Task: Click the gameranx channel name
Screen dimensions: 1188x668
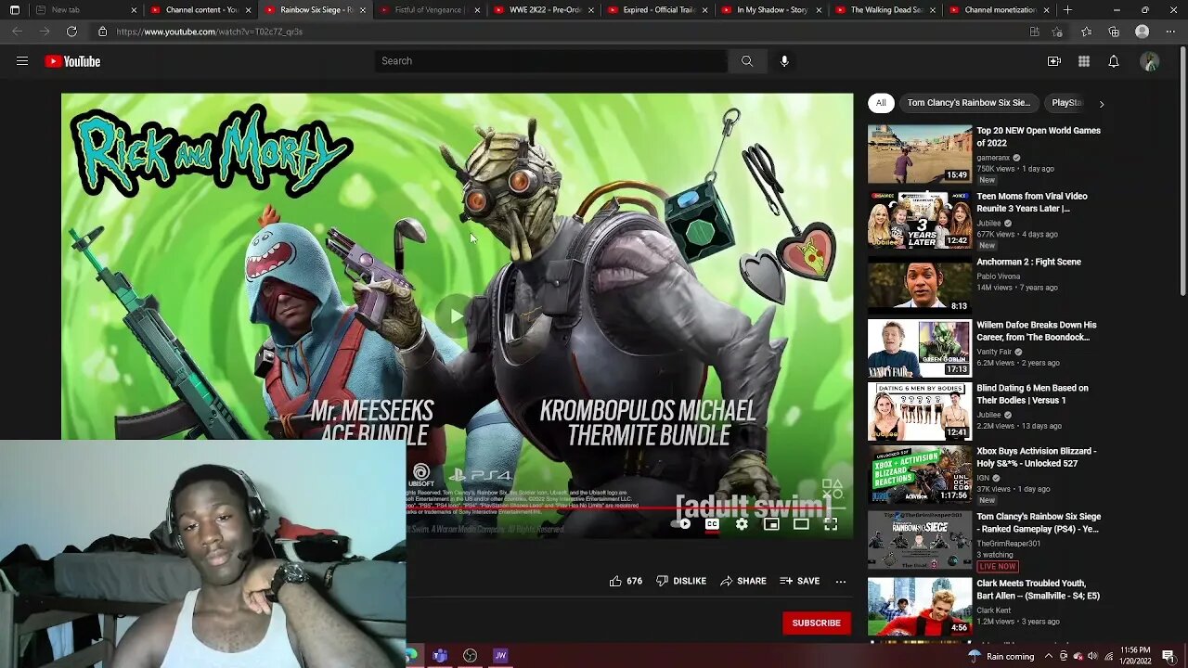Action: (993, 158)
